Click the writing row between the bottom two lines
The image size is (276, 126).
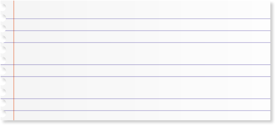point(139,105)
